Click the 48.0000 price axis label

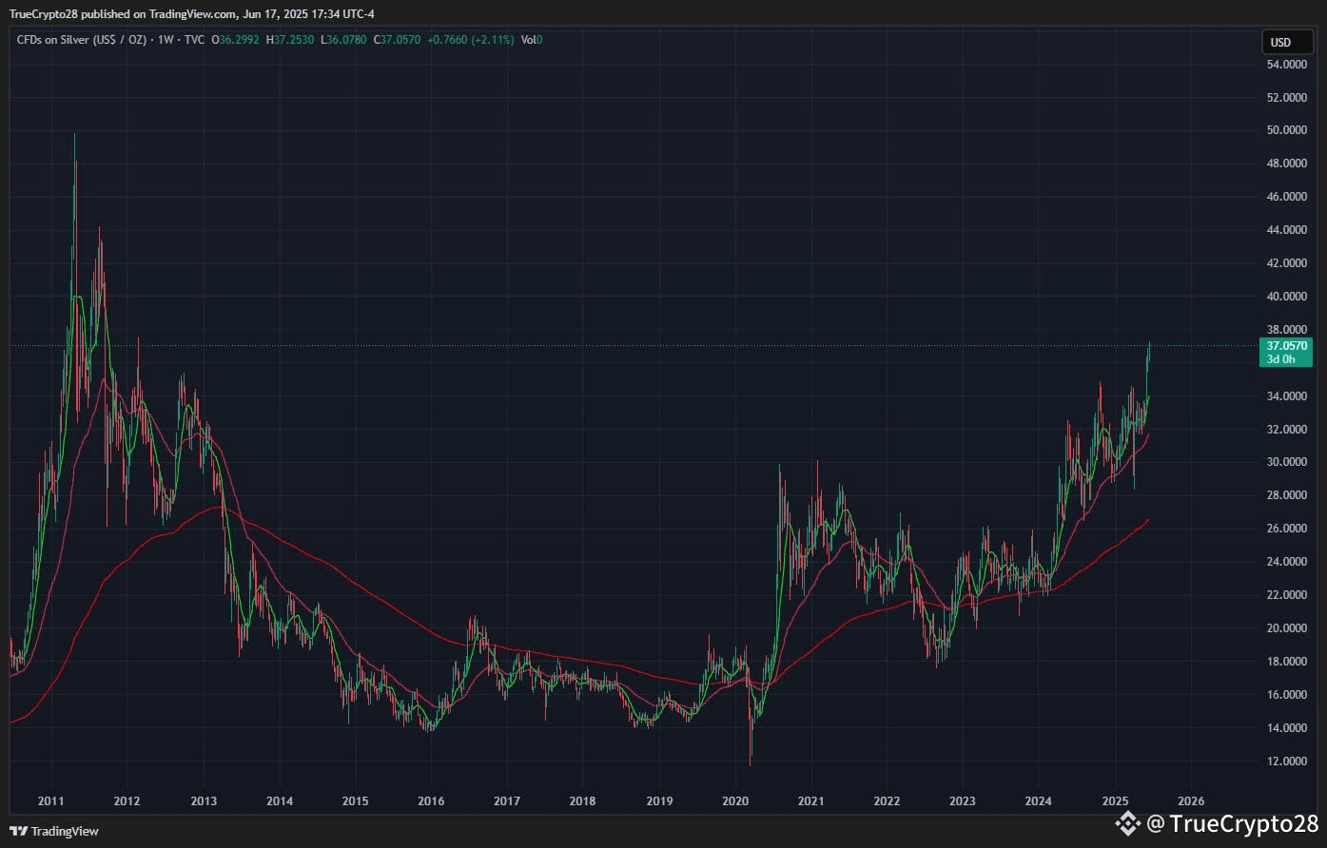[1285, 164]
